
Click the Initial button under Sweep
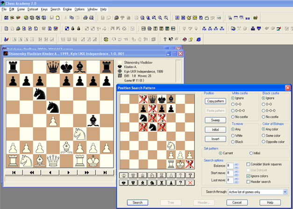click(215, 130)
